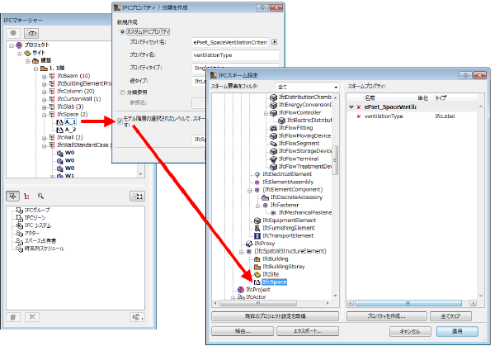Click the bottom-right options icon in IFC Manager
Screen dimensions: 495x346
coord(137,317)
